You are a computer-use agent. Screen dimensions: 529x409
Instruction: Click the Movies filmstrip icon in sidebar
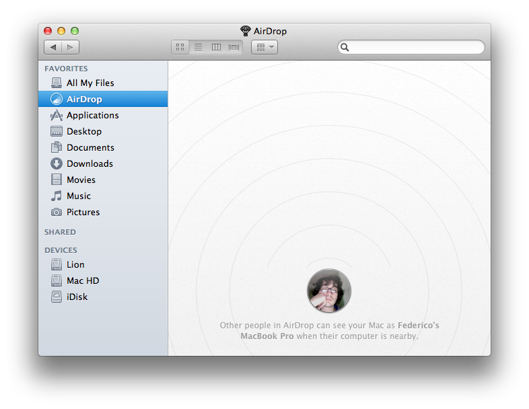click(57, 180)
